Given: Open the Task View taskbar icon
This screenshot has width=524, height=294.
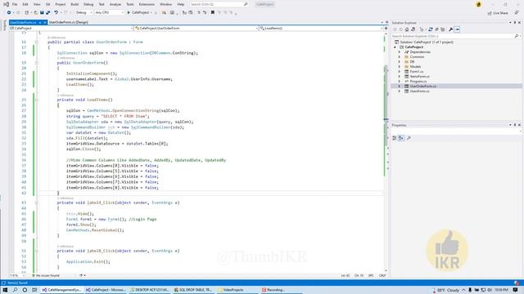Looking at the screenshot, I should [x=34, y=290].
